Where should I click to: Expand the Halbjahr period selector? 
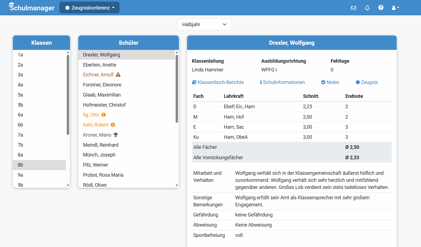coord(205,25)
